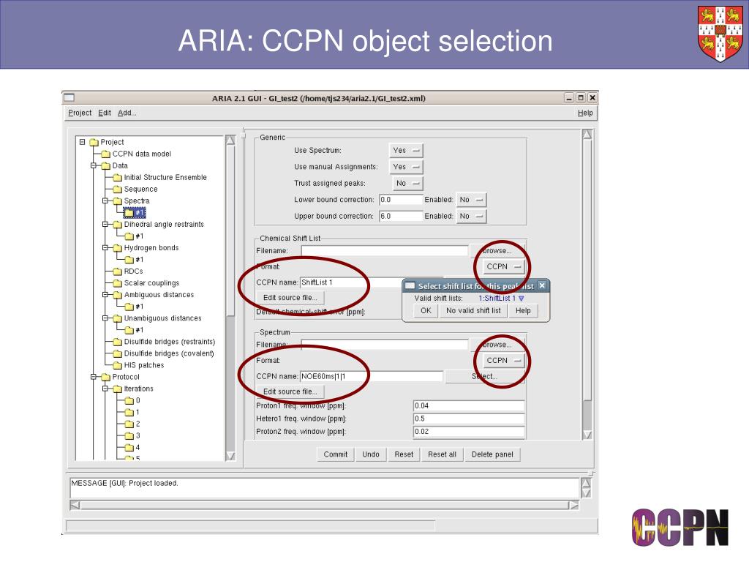Select iteration 0 folder

132,400
